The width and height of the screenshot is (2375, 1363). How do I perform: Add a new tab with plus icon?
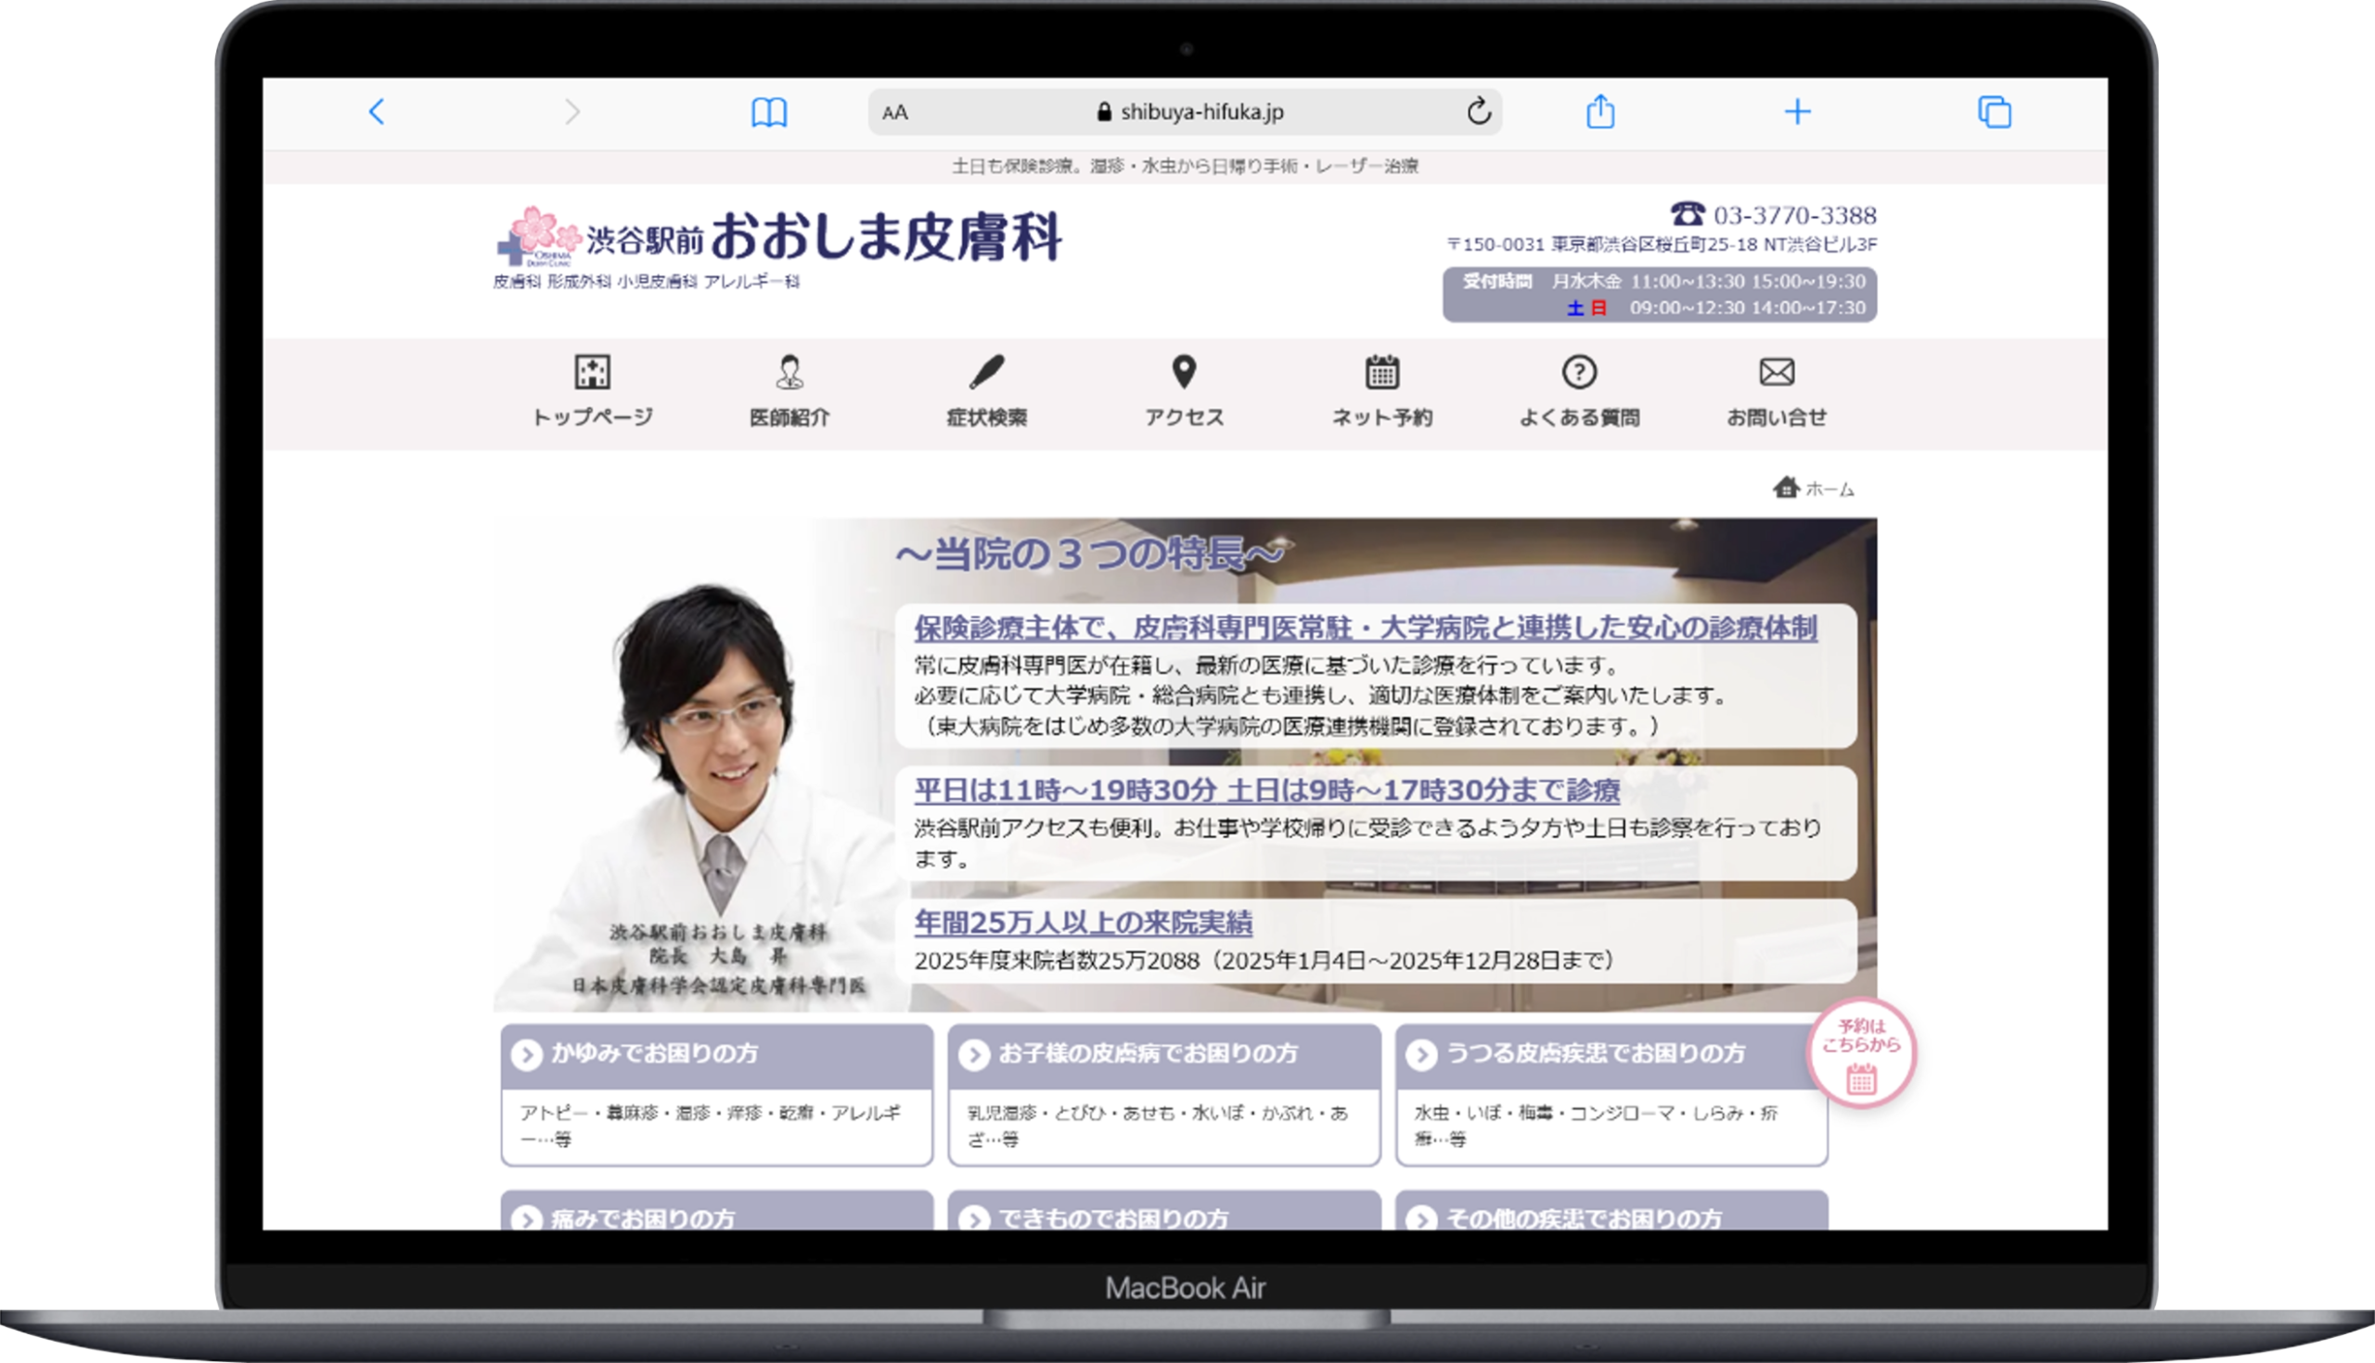pyautogui.click(x=1797, y=112)
